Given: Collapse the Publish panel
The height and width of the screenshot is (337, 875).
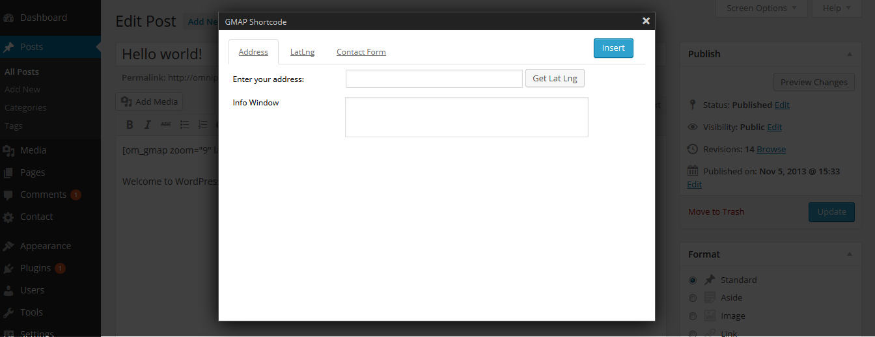Looking at the screenshot, I should coord(850,54).
